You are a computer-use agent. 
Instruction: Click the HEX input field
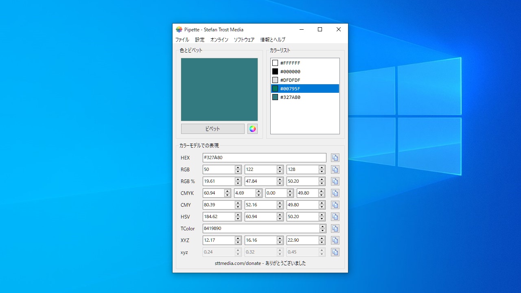pos(265,158)
